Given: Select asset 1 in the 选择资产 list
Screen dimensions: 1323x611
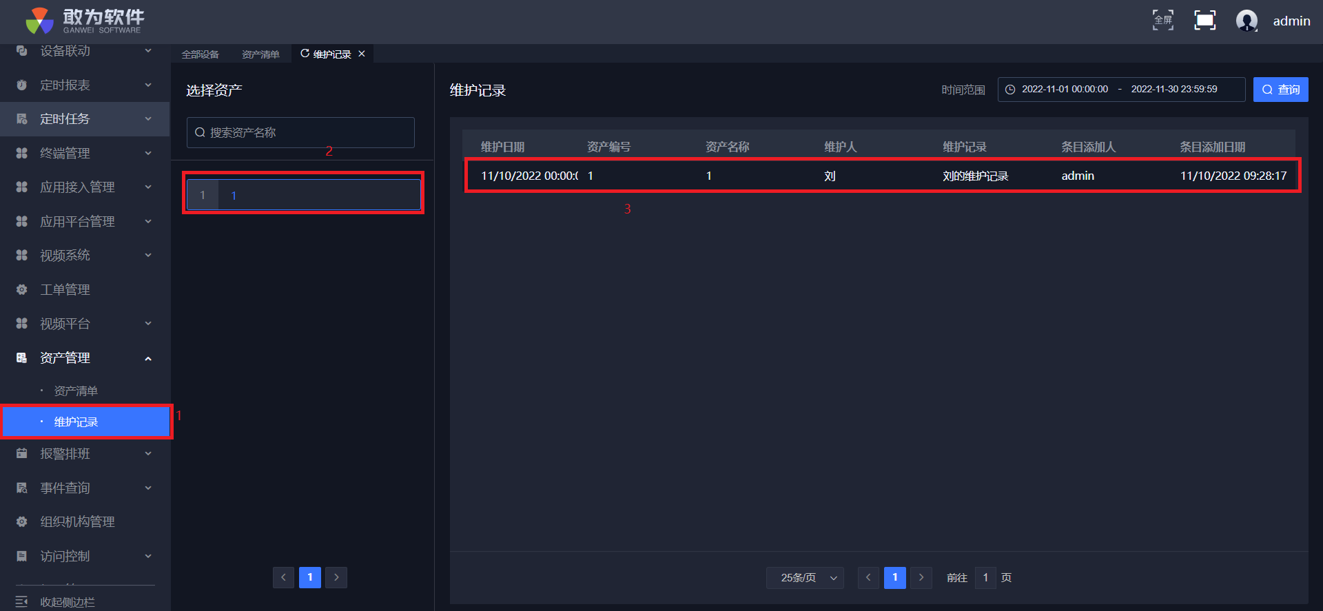Looking at the screenshot, I should tap(304, 195).
